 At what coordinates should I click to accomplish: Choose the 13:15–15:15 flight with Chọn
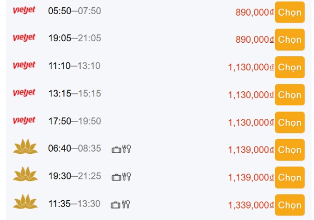coord(289,95)
